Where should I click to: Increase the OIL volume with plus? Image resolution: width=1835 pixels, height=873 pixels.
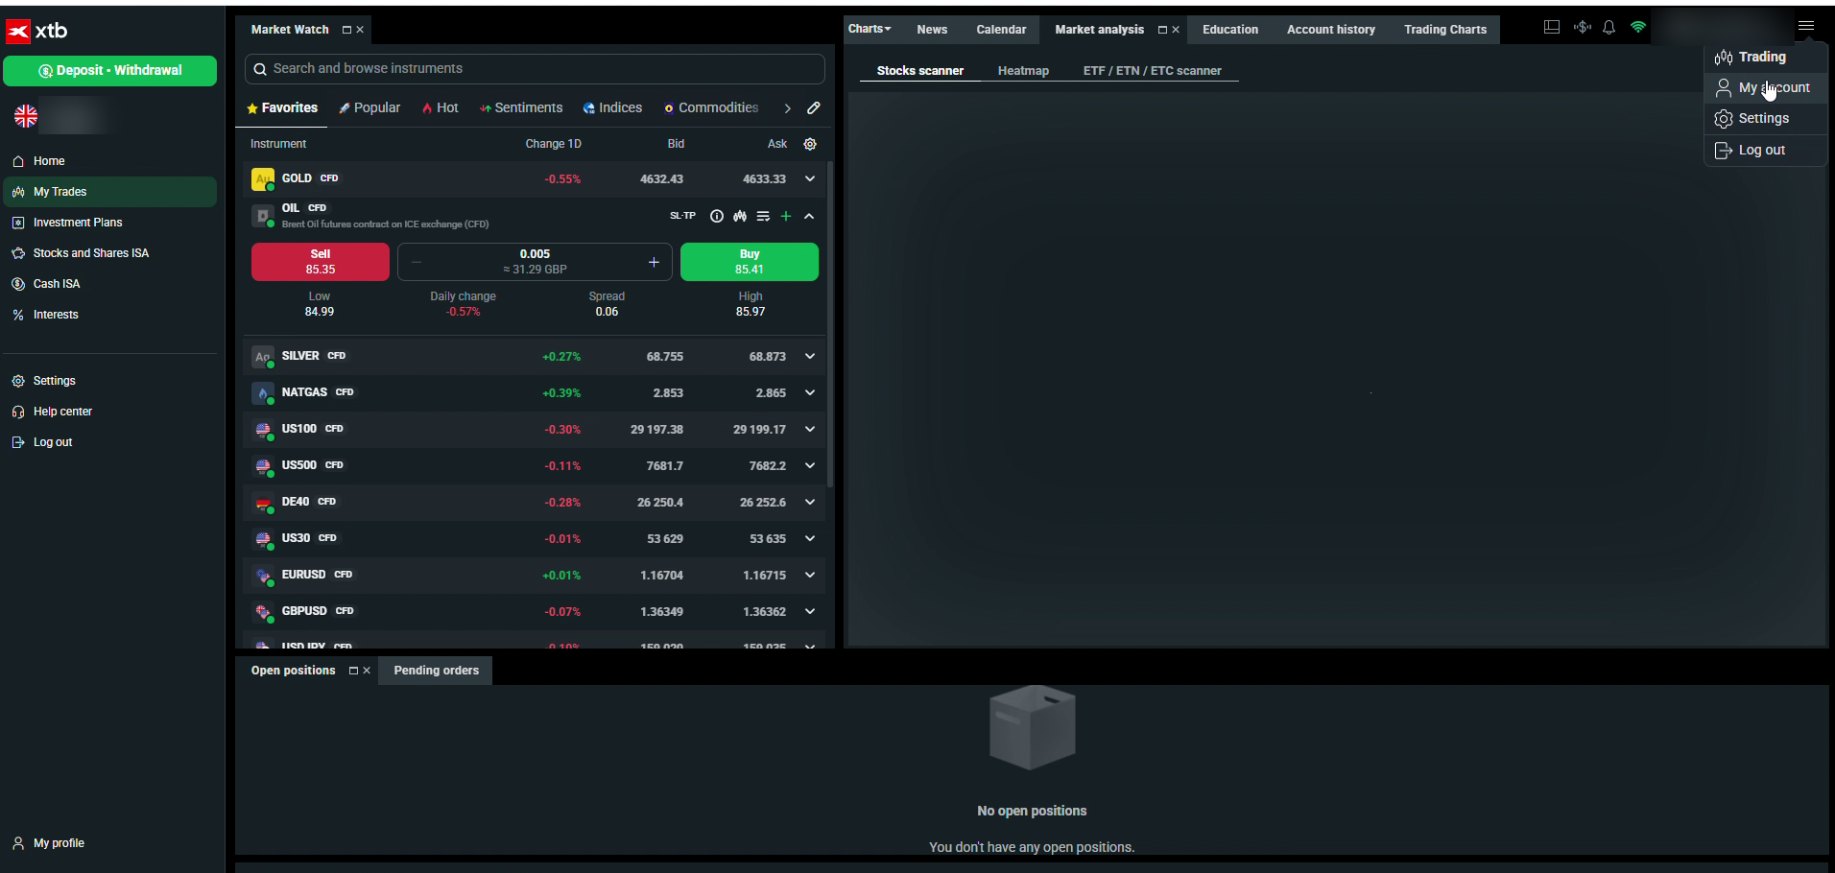pos(654,262)
